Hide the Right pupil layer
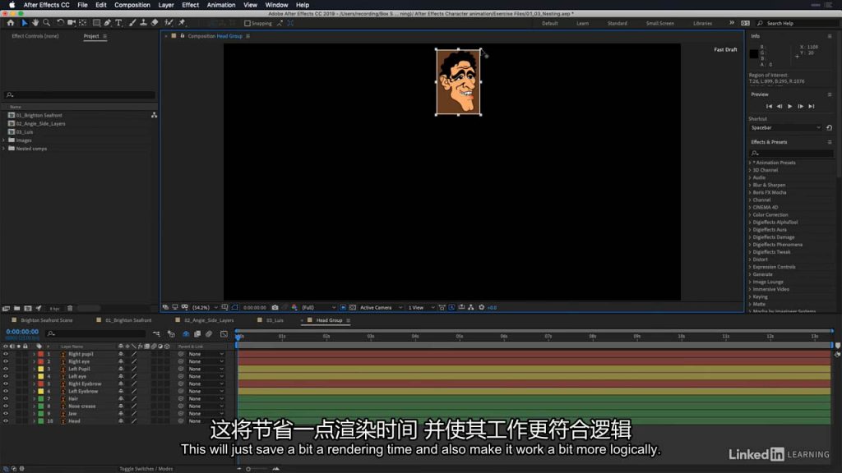The image size is (842, 473). [6, 354]
